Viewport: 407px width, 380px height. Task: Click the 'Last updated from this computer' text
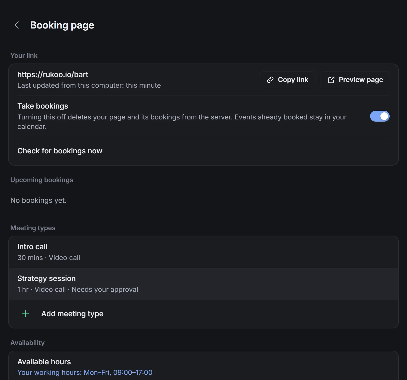coord(89,85)
